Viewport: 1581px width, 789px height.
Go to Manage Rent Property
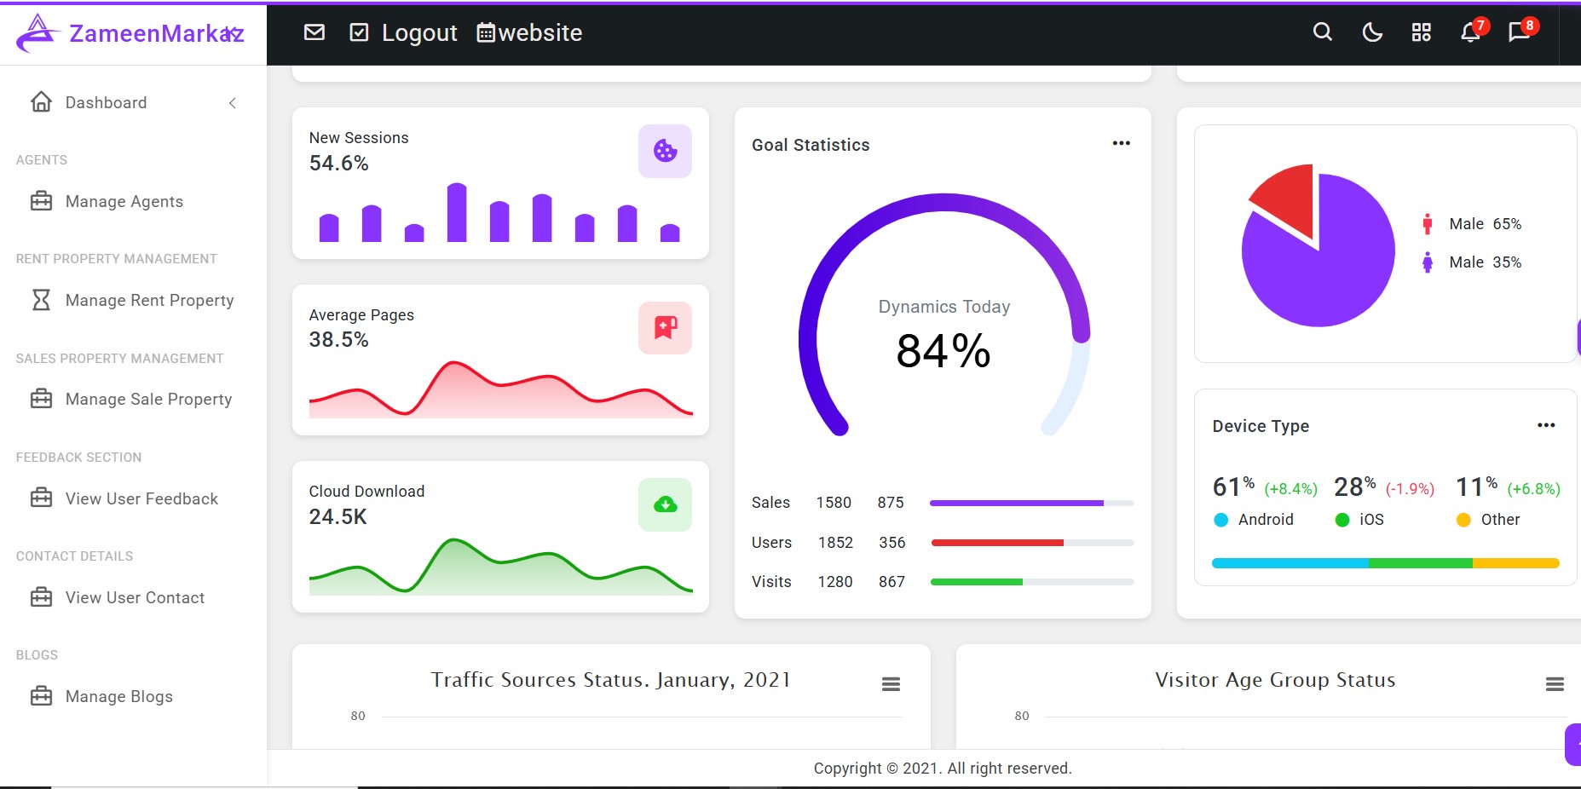pos(149,301)
